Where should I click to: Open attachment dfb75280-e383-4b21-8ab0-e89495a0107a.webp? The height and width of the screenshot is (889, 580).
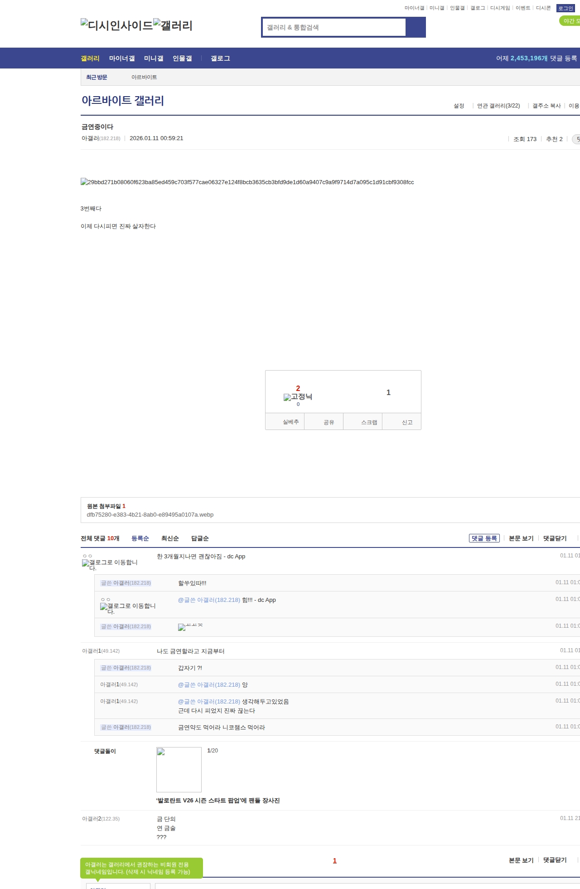(150, 514)
